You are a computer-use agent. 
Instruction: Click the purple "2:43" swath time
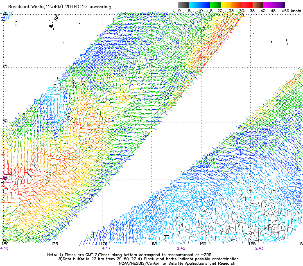pyautogui.click(x=259, y=248)
